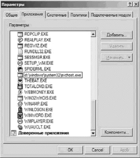The image size is (140, 158).
Task: Open the Подключаемые модули tab
Action: point(111,15)
